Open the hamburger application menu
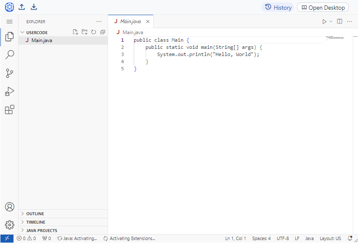The width and height of the screenshot is (359, 243). pos(9,21)
